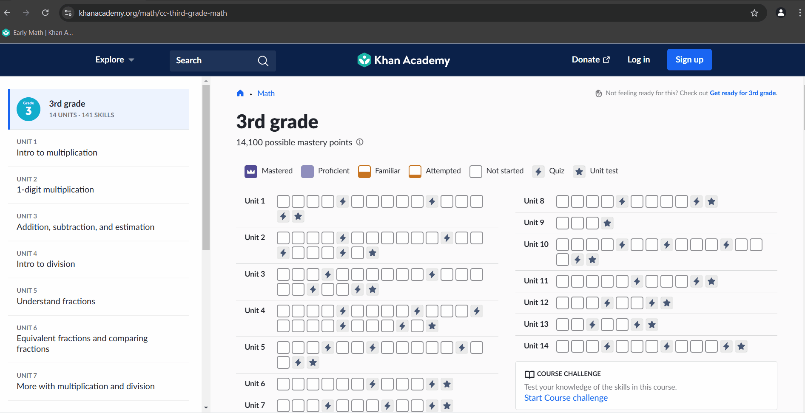Open the first quiz icon in Unit 1
Image resolution: width=805 pixels, height=413 pixels.
coord(343,201)
